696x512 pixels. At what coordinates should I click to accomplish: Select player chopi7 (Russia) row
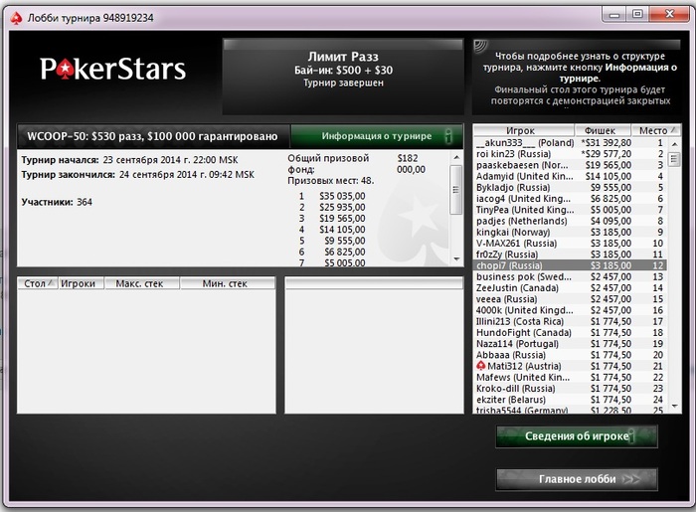570,265
